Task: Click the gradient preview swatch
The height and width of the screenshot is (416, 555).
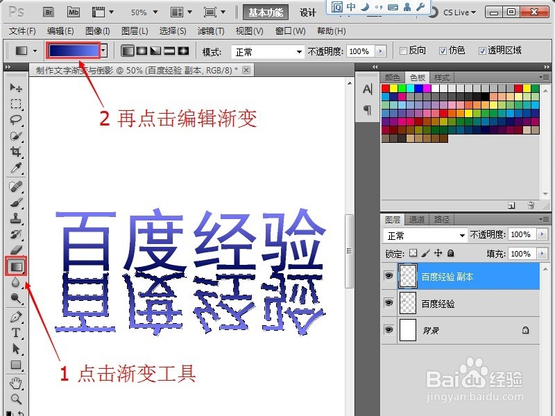Action: [x=74, y=50]
